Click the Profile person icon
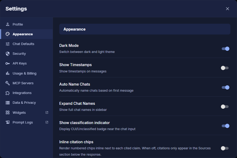This screenshot has width=237, height=158. (8, 24)
